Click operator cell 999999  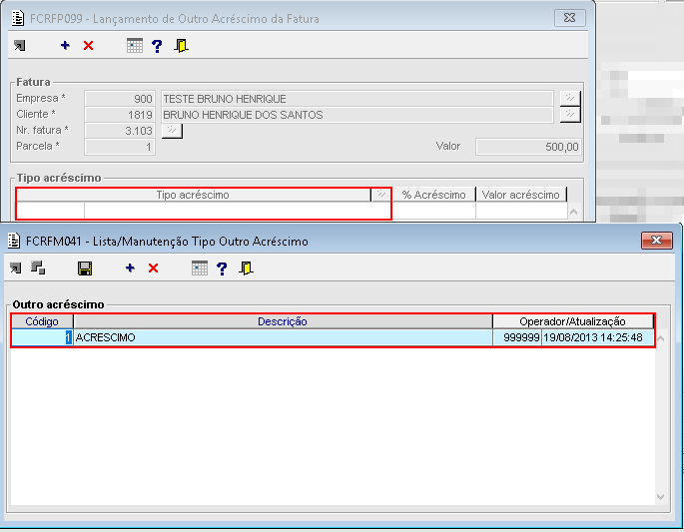[517, 337]
